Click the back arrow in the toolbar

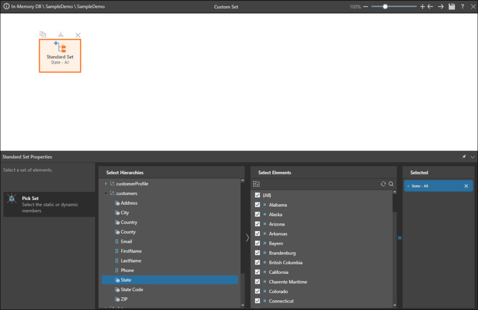click(430, 7)
